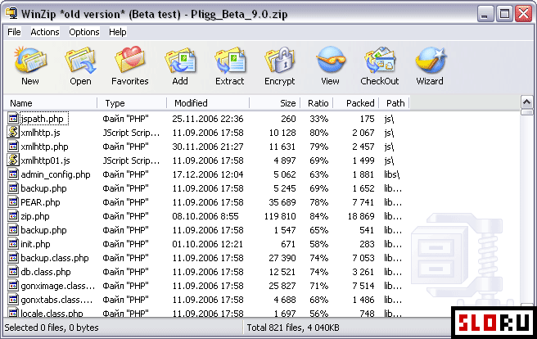Open the Favorites folder icon

(x=130, y=61)
